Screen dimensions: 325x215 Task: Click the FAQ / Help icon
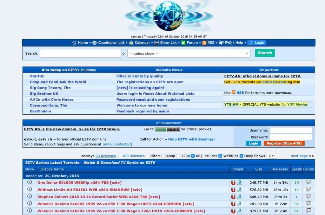click(221, 43)
